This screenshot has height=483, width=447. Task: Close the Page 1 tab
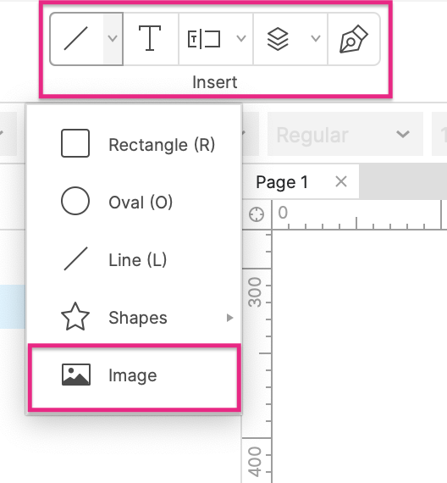pyautogui.click(x=341, y=181)
